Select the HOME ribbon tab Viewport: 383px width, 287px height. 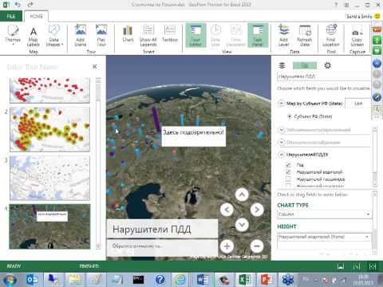(x=37, y=17)
